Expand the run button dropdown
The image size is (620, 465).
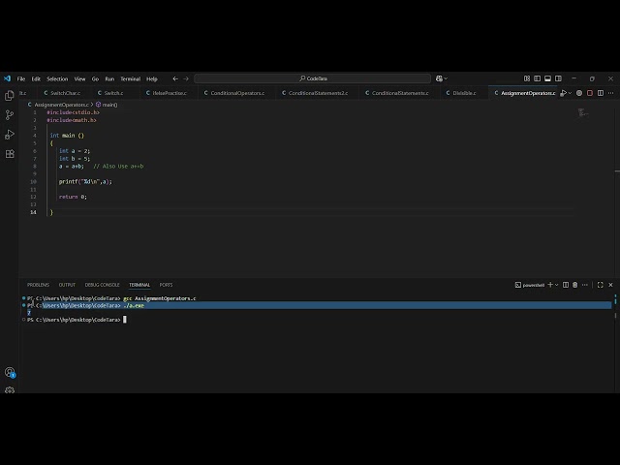tap(570, 93)
